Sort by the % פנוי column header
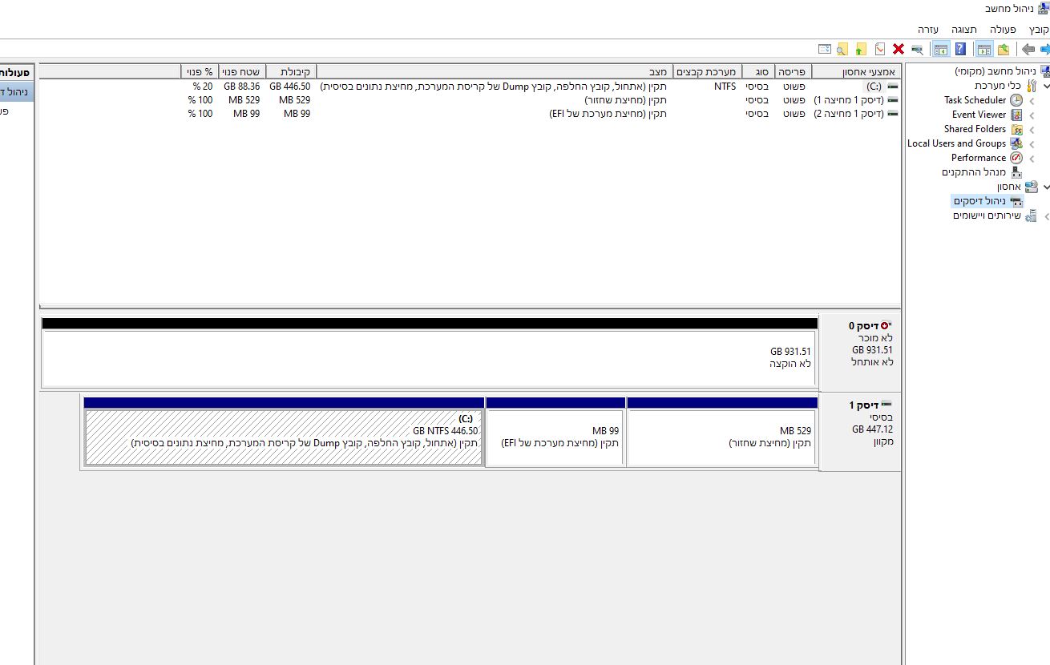This screenshot has width=1050, height=665. 200,72
